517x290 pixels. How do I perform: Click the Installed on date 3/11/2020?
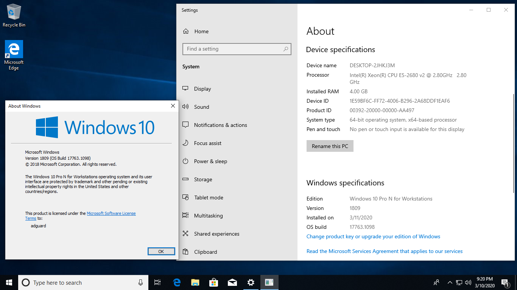(x=361, y=217)
